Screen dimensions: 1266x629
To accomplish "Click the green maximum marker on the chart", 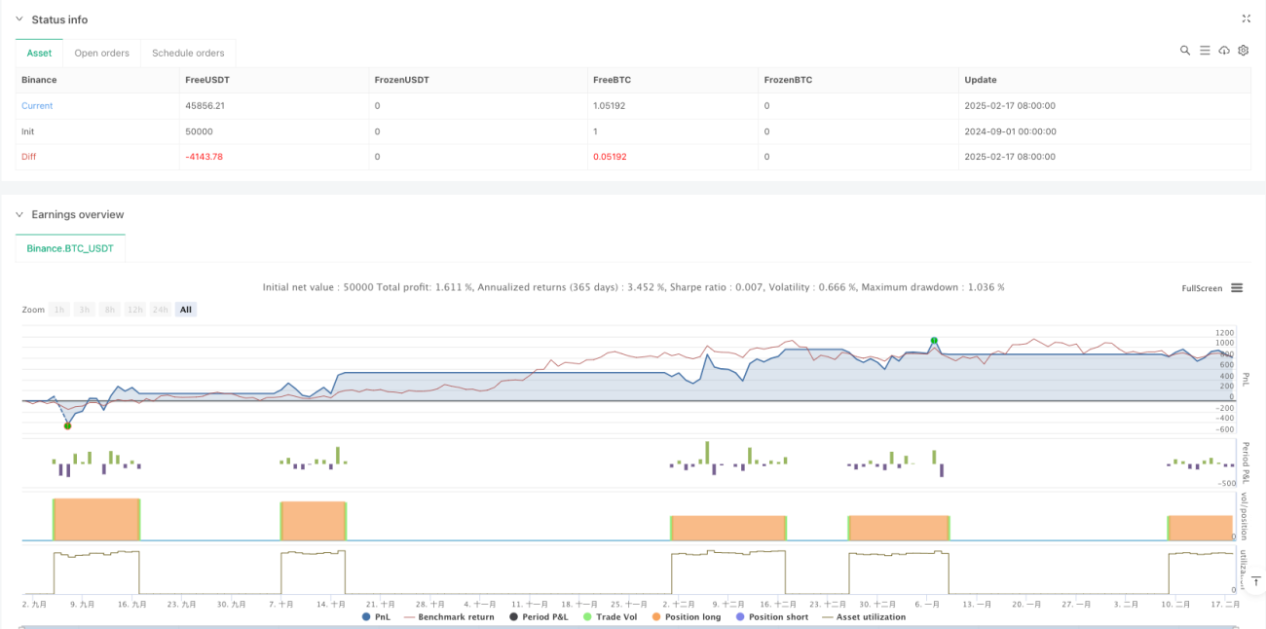I will point(934,341).
